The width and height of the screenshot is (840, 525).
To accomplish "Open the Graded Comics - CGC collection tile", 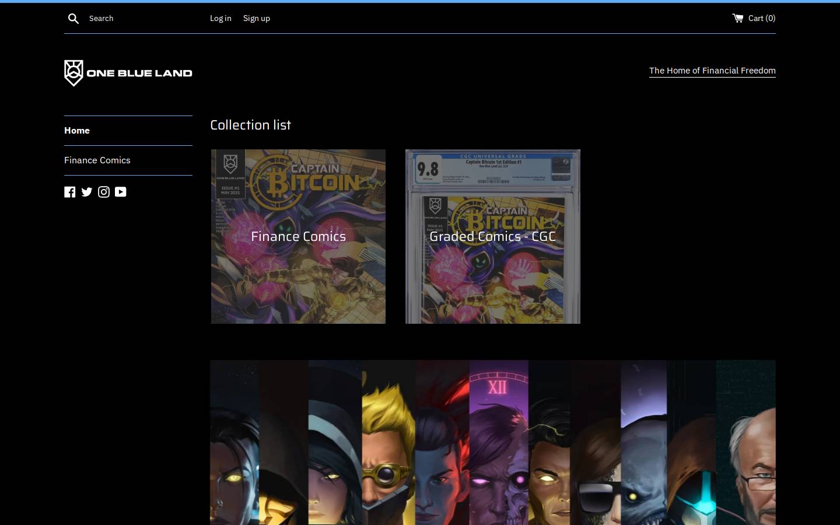I will pyautogui.click(x=493, y=236).
